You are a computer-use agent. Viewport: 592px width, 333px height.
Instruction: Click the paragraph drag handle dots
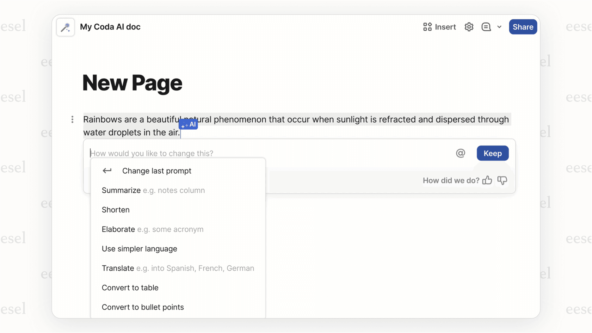pyautogui.click(x=72, y=119)
